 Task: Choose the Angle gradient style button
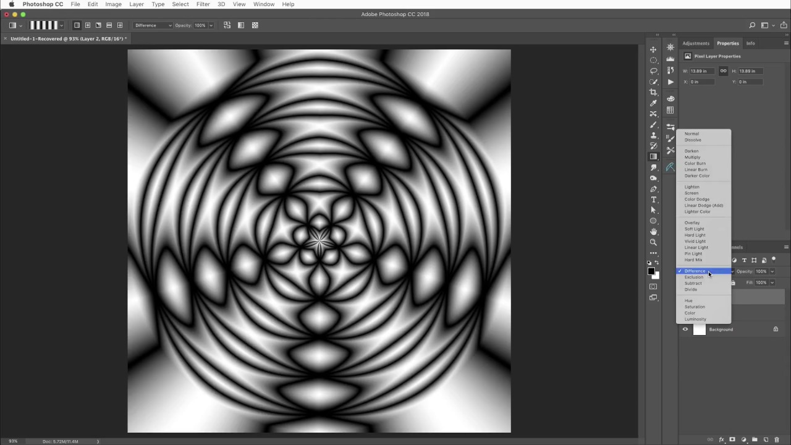tap(98, 25)
